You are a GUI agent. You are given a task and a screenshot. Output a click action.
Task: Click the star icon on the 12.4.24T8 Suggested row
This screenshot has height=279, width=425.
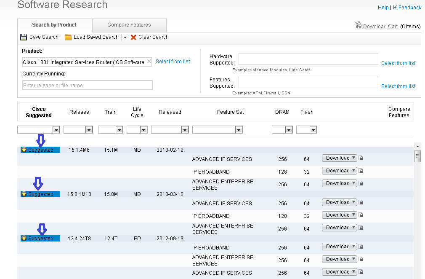[24, 238]
